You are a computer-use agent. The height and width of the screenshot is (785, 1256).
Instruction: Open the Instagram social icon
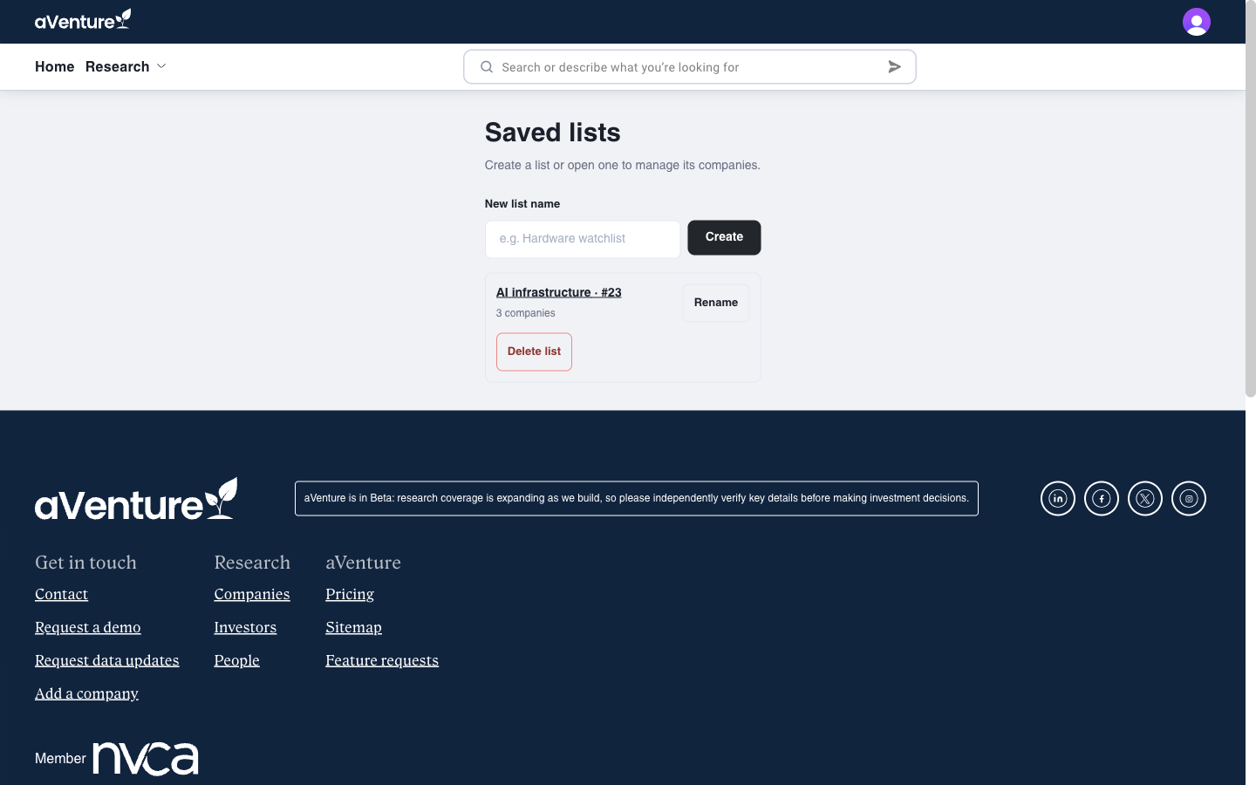[1188, 499]
